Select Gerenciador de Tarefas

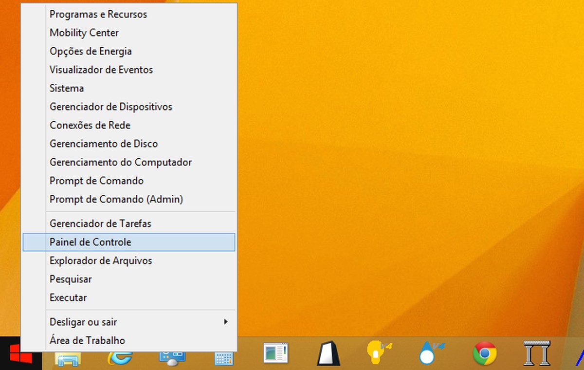pyautogui.click(x=100, y=223)
